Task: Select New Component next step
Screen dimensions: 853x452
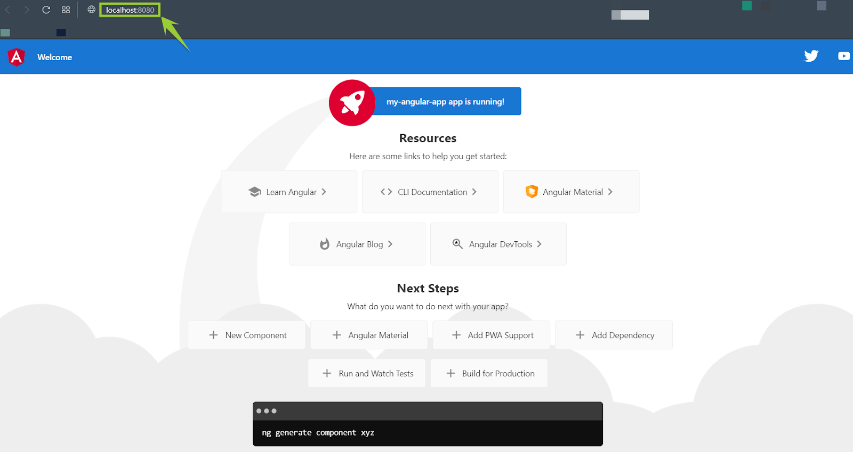Action: pos(246,335)
